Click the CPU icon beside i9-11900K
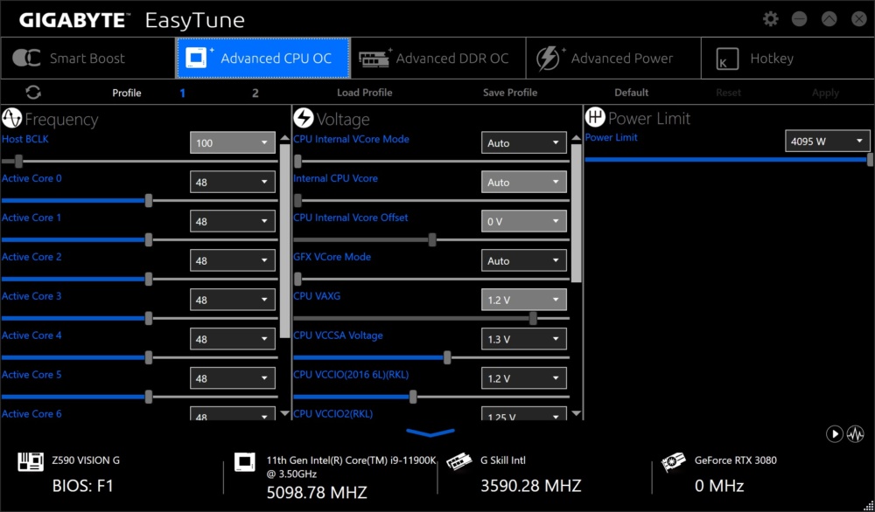This screenshot has width=875, height=512. pyautogui.click(x=244, y=462)
